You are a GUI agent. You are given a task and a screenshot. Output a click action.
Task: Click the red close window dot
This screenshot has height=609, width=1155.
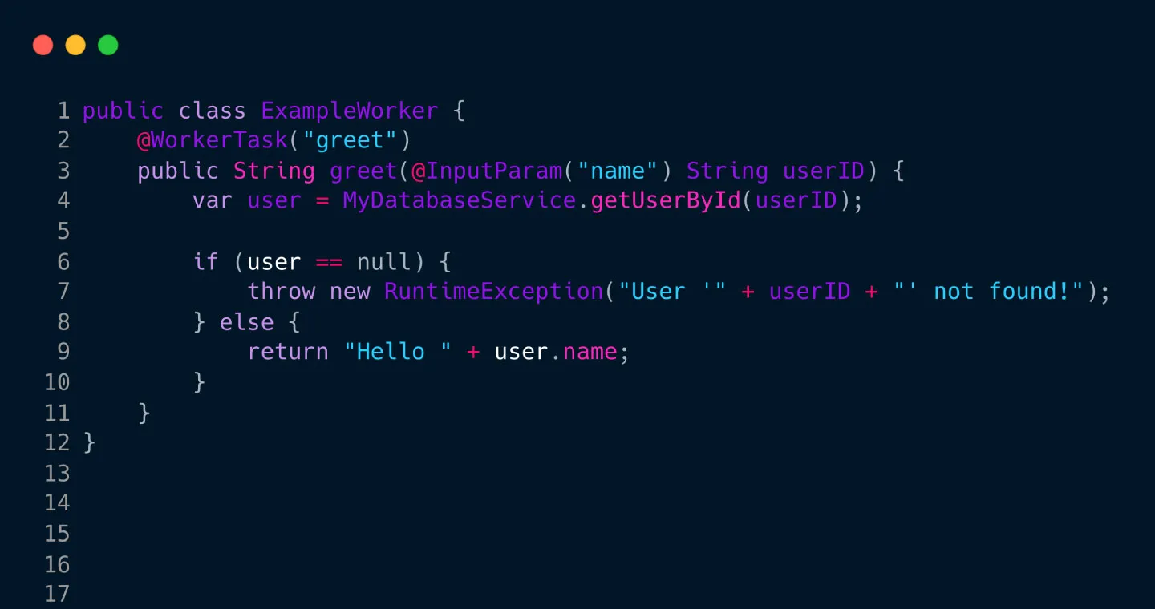pos(43,46)
